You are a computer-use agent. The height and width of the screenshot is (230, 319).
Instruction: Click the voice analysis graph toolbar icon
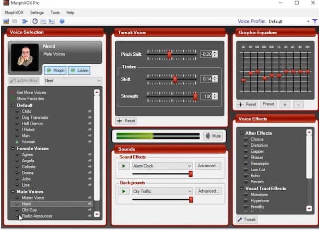[43, 21]
